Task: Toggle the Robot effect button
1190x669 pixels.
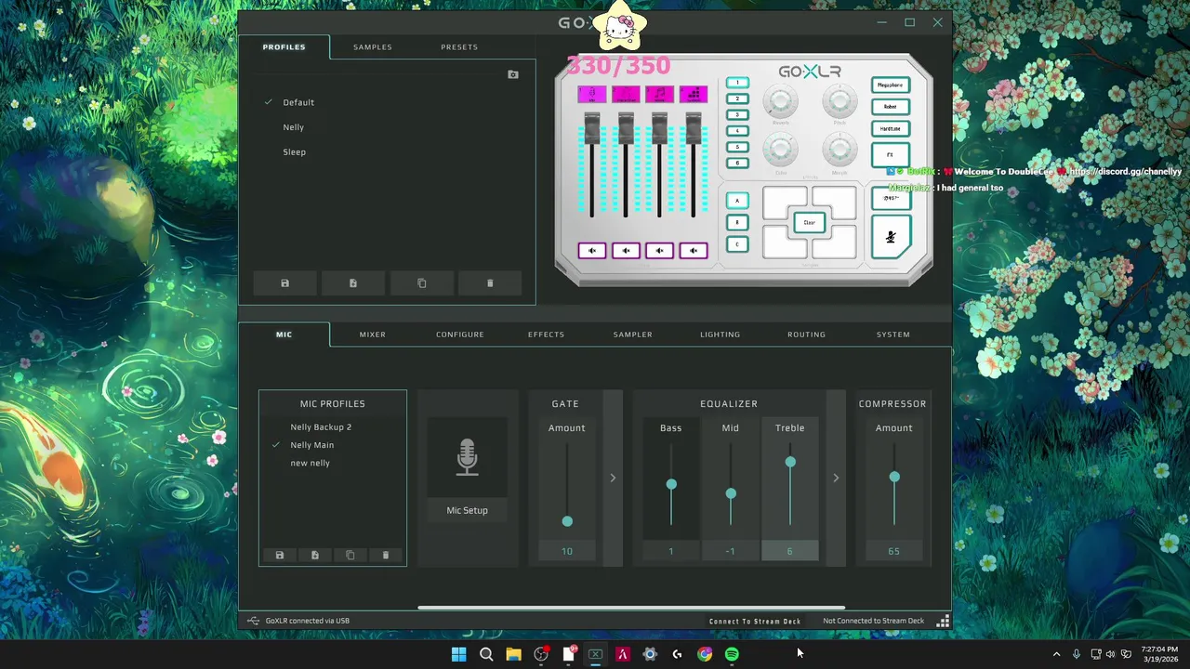Action: tap(891, 107)
